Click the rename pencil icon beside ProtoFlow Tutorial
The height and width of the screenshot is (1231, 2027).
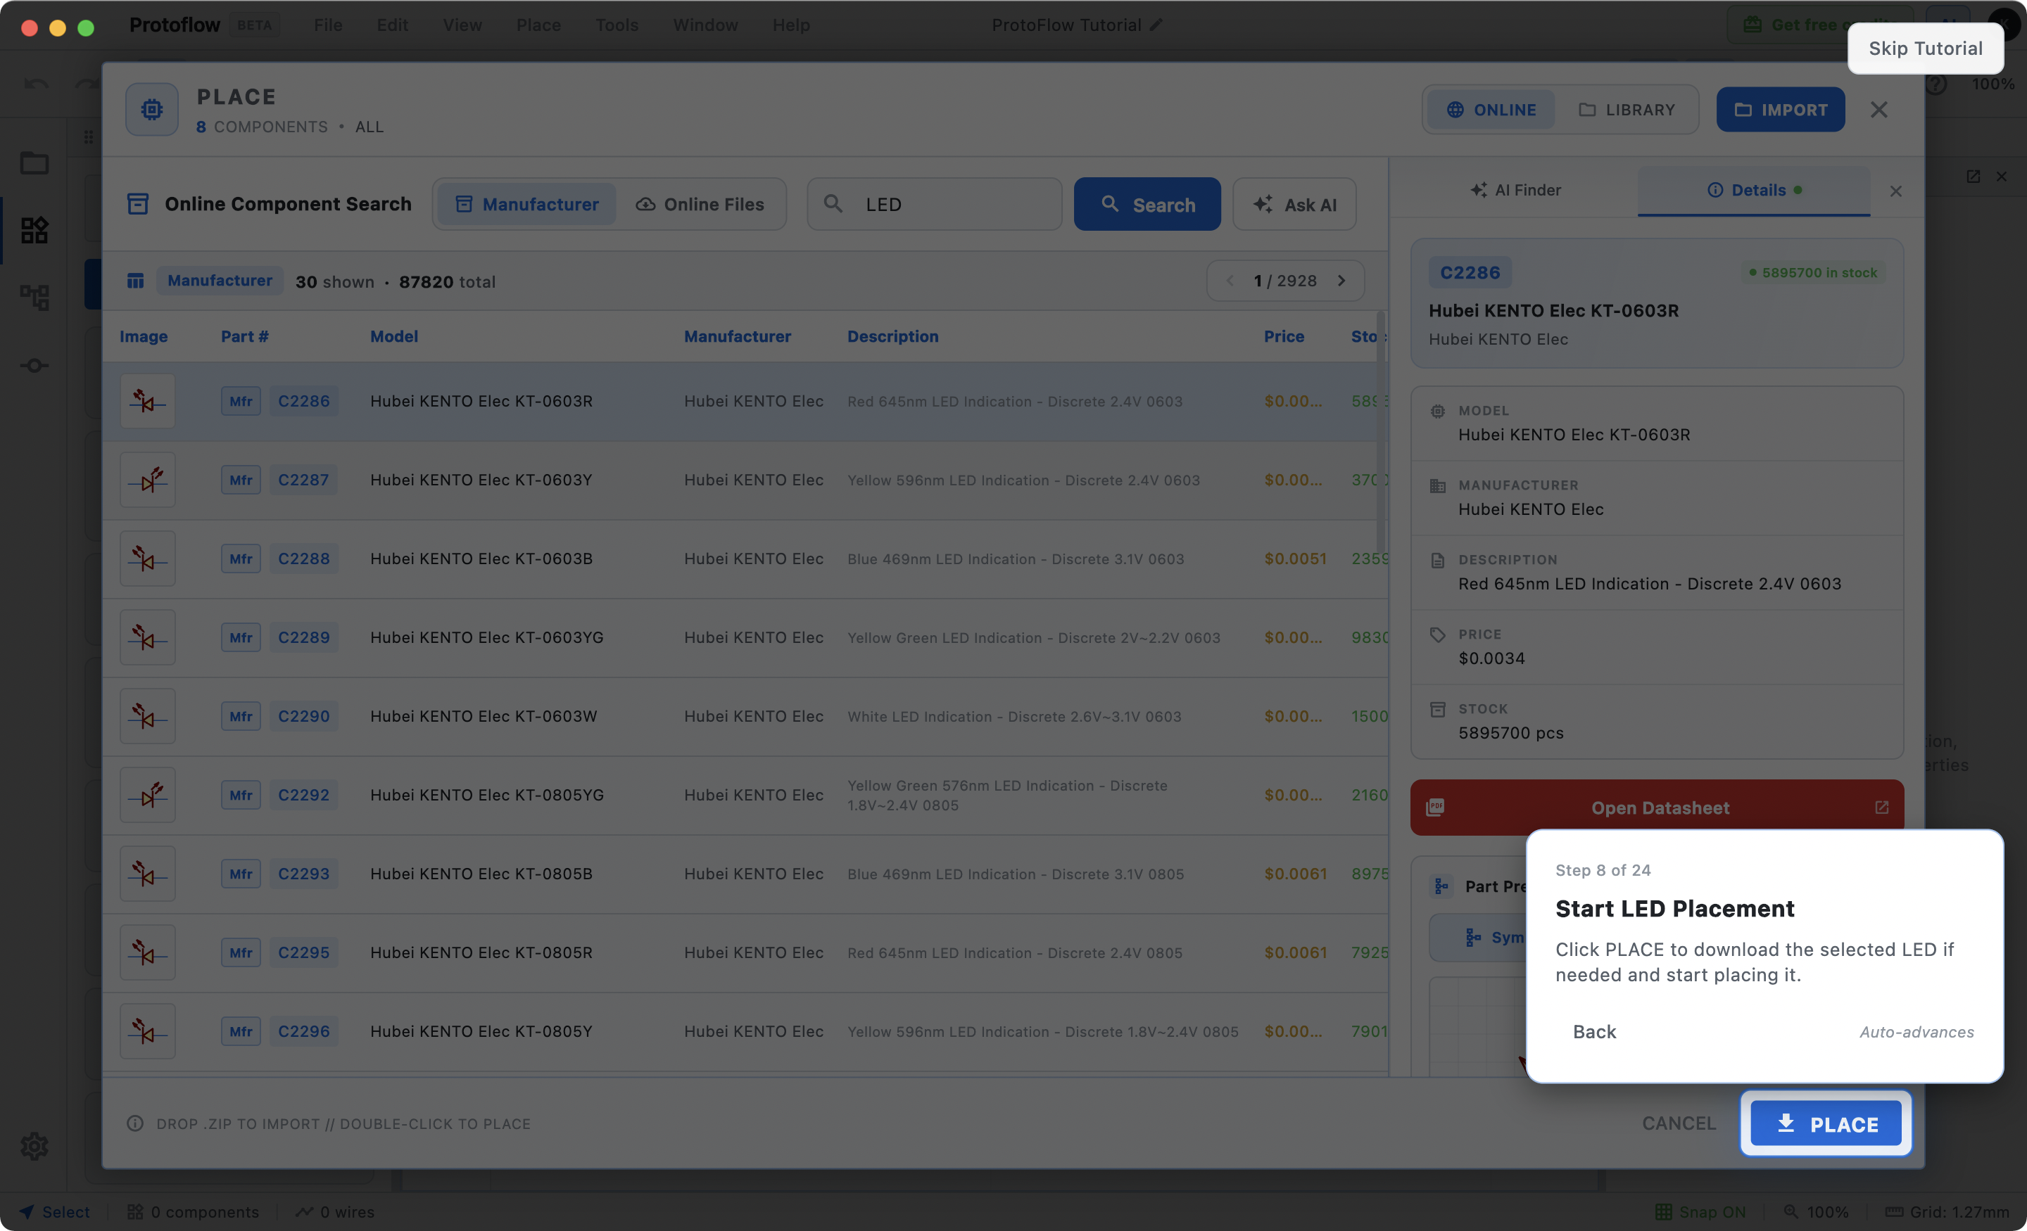tap(1156, 25)
